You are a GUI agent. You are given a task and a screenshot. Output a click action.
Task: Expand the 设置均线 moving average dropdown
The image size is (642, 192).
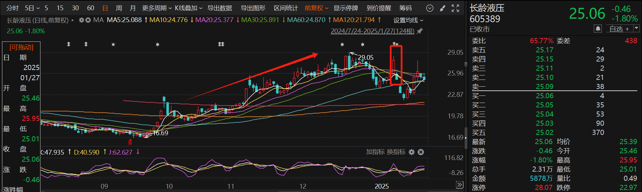[x=408, y=20]
